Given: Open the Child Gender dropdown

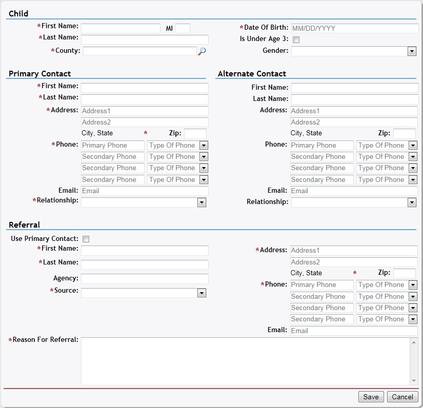Looking at the screenshot, I should click(x=411, y=51).
